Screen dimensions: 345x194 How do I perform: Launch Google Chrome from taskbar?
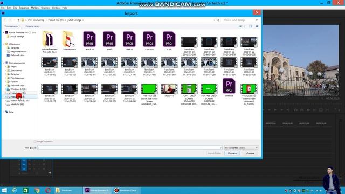click(x=37, y=190)
